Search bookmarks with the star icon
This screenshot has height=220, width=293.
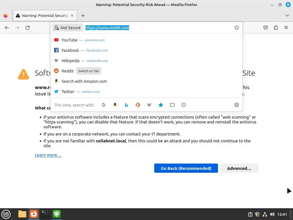pos(161,105)
